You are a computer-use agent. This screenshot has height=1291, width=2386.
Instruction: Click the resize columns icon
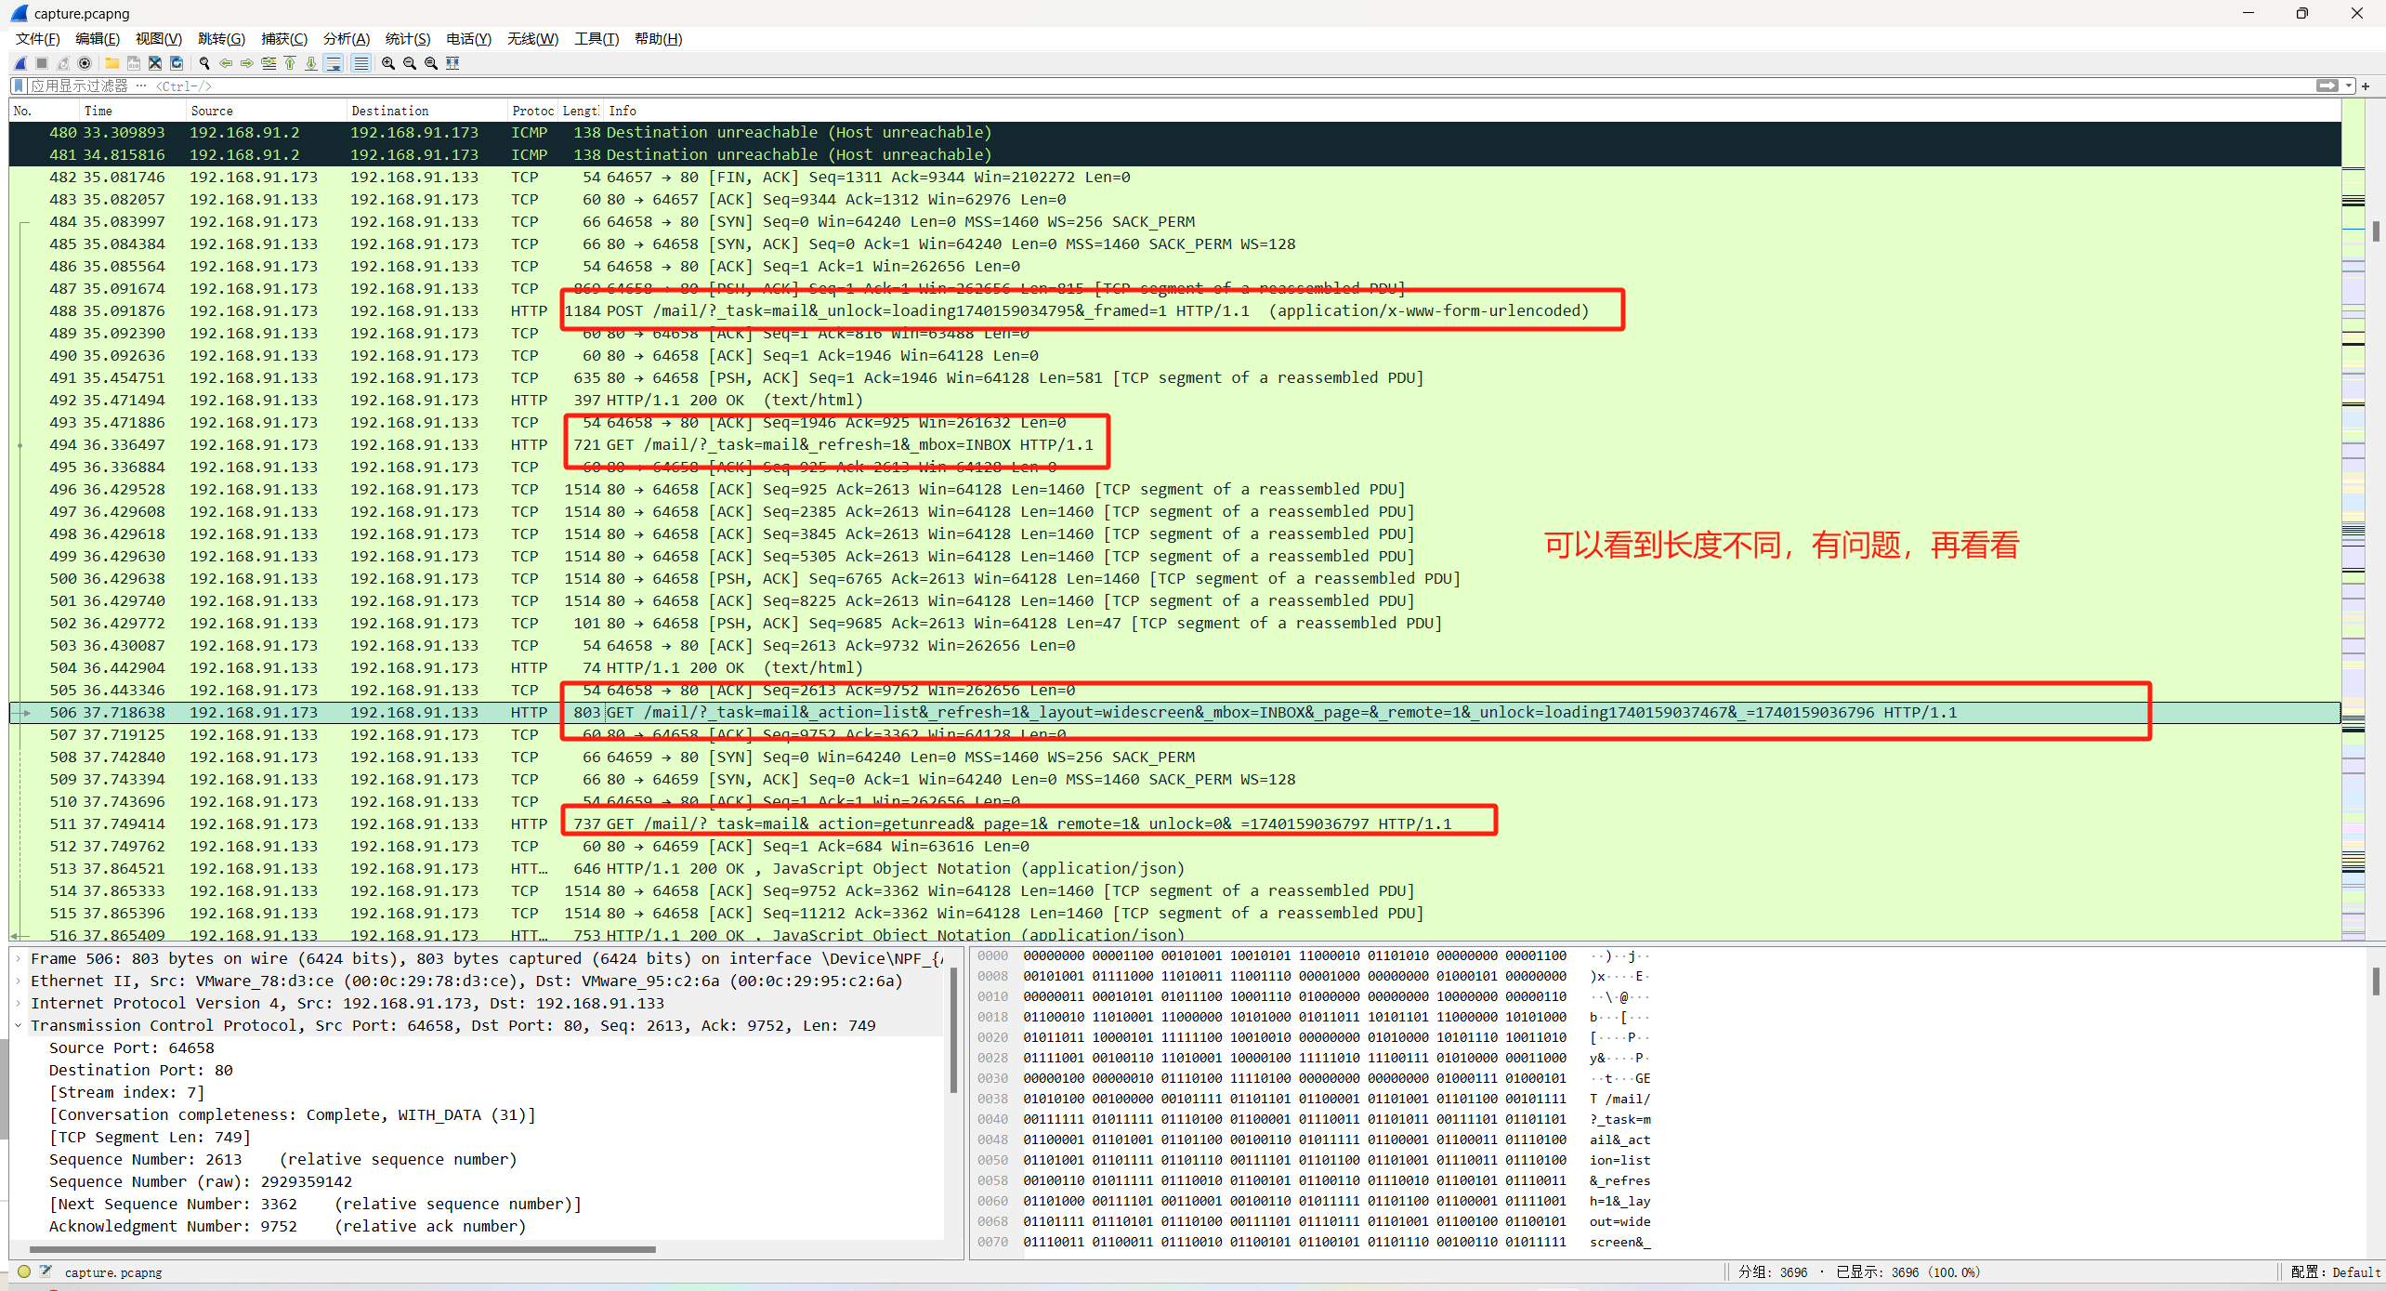point(452,63)
